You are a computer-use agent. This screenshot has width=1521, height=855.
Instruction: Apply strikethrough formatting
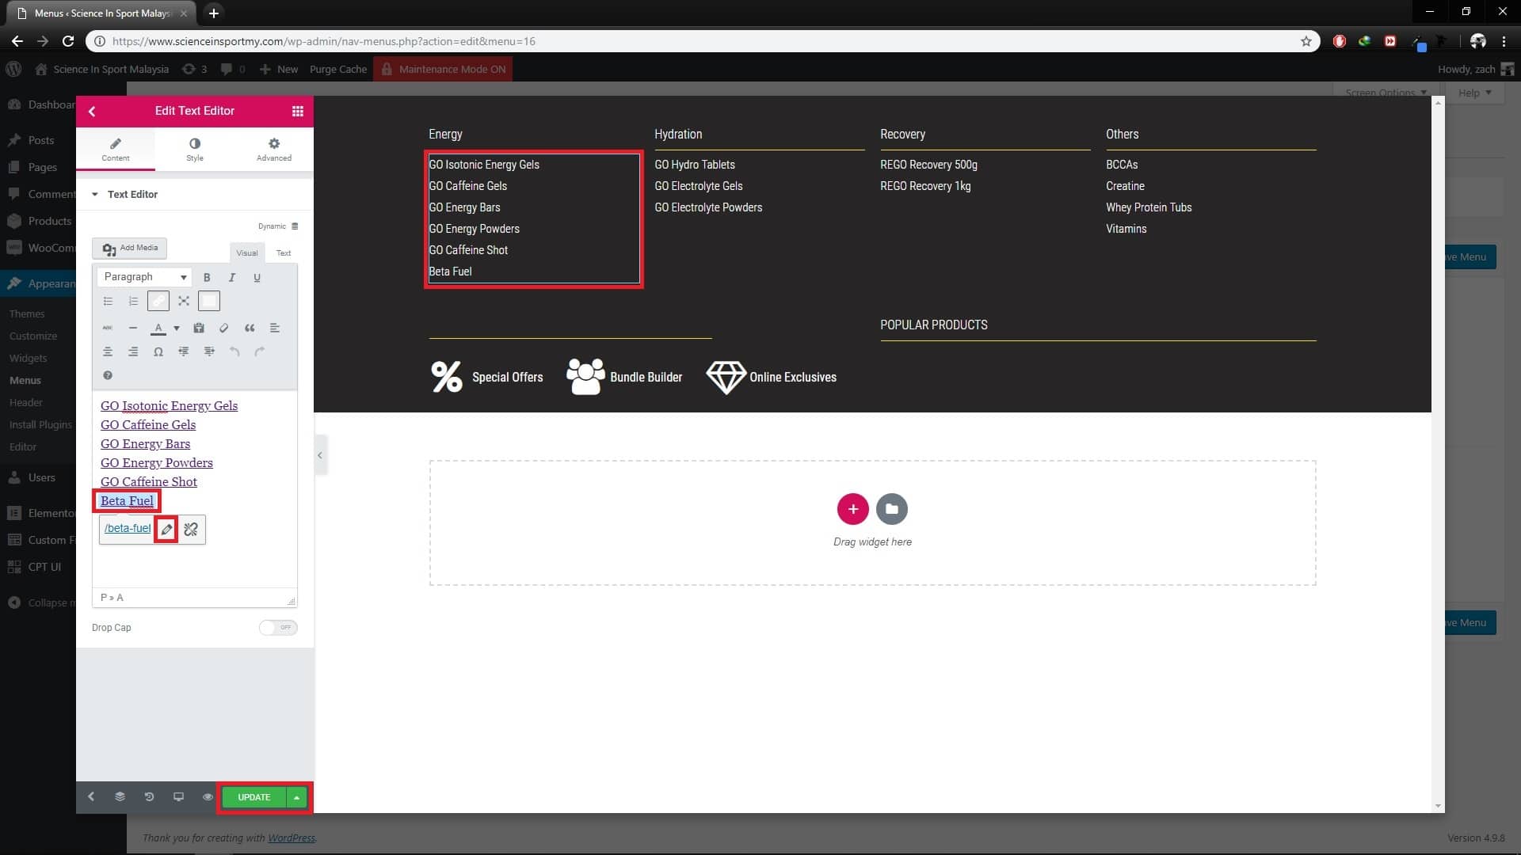[x=108, y=328]
